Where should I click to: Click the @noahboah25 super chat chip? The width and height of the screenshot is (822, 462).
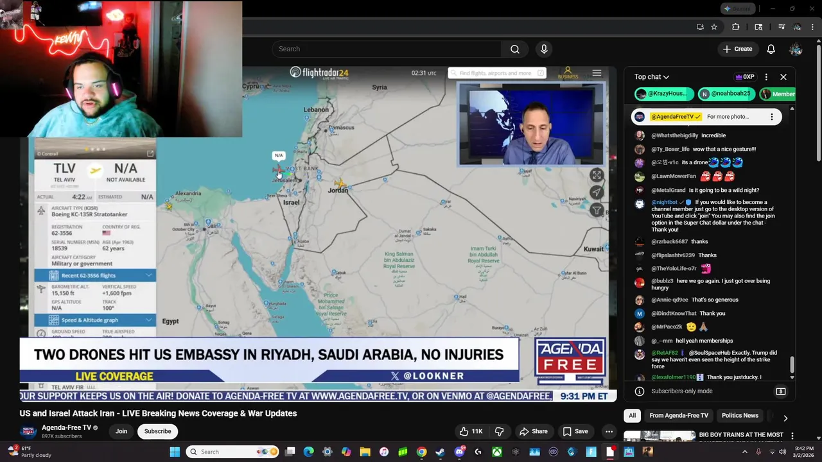pos(726,94)
